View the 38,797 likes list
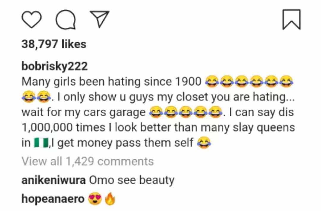The image size is (321, 211). pos(54,44)
